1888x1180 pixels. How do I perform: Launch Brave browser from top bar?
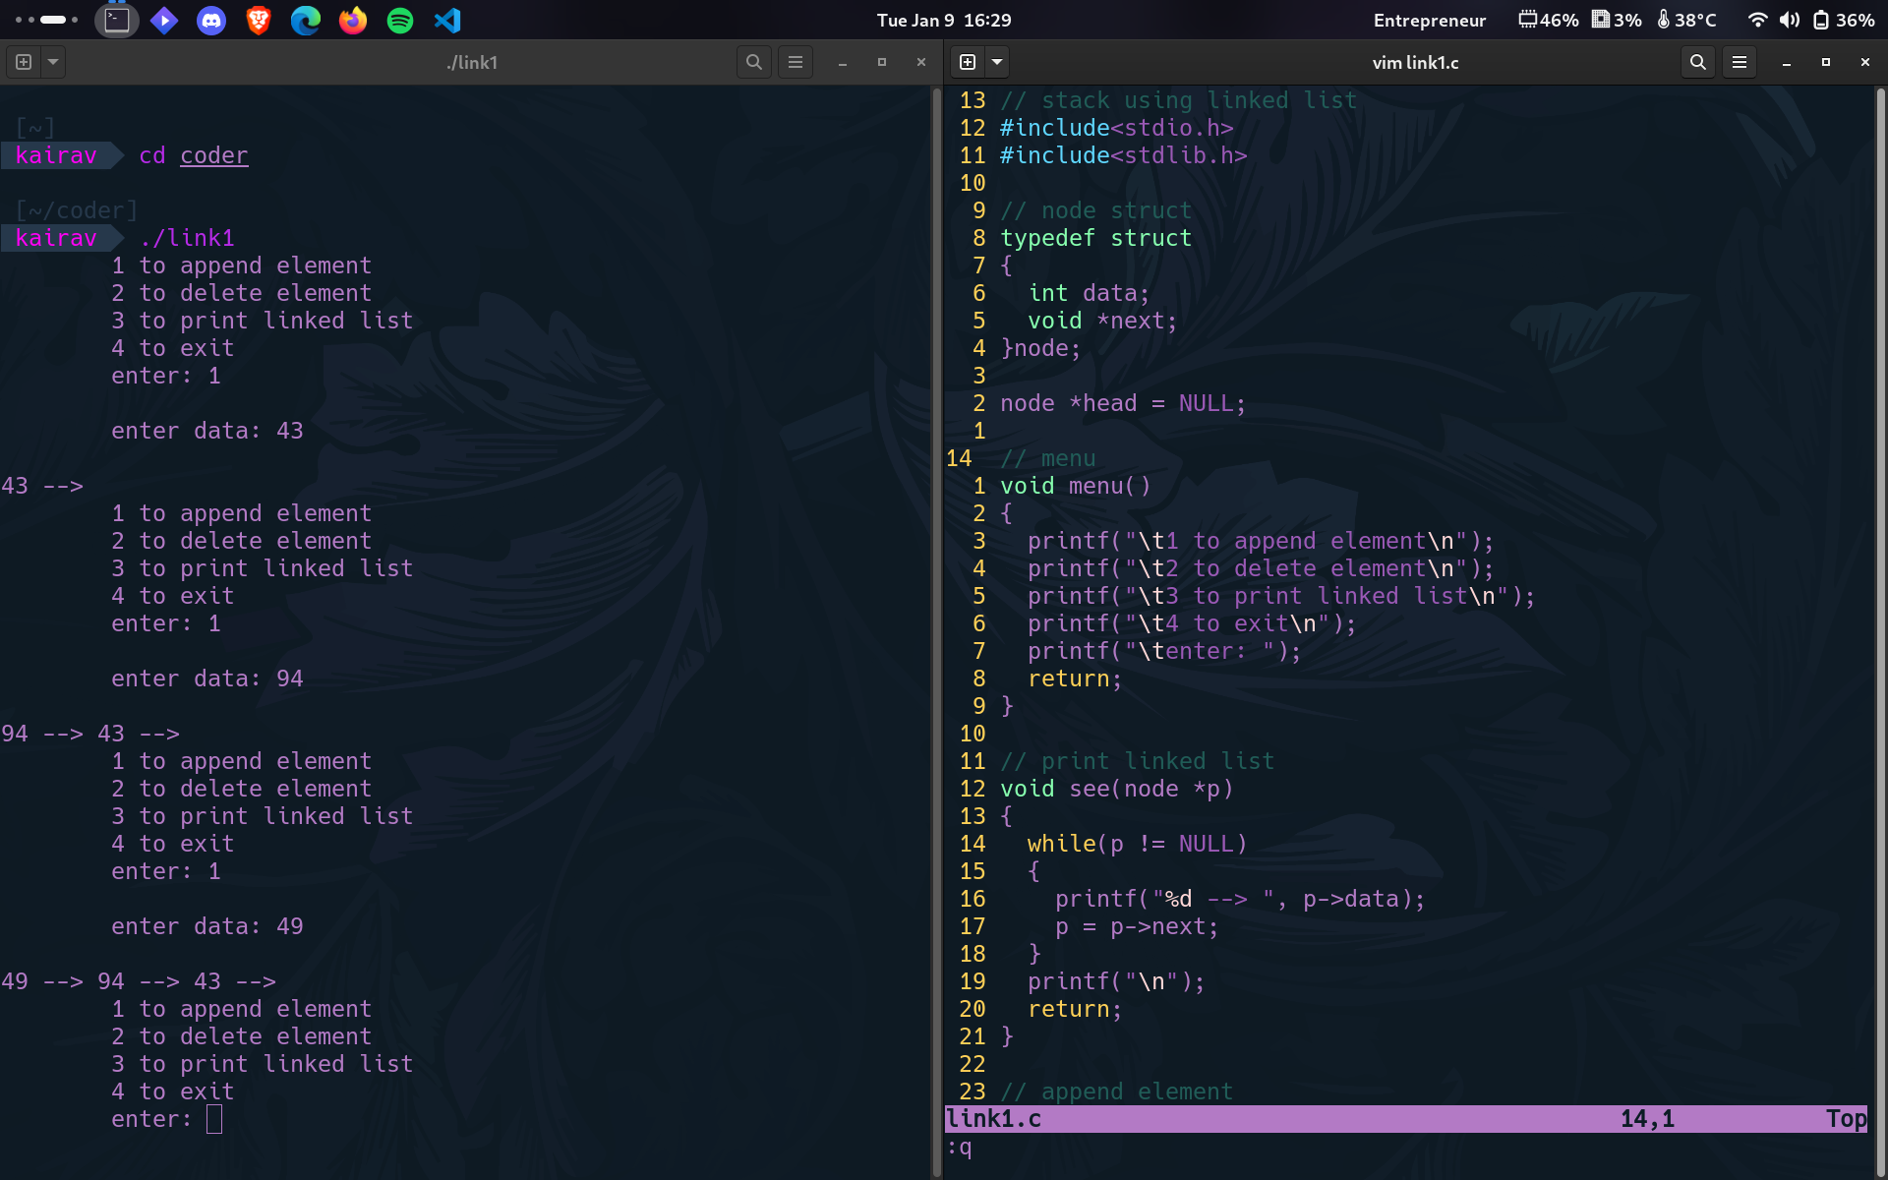(x=259, y=20)
